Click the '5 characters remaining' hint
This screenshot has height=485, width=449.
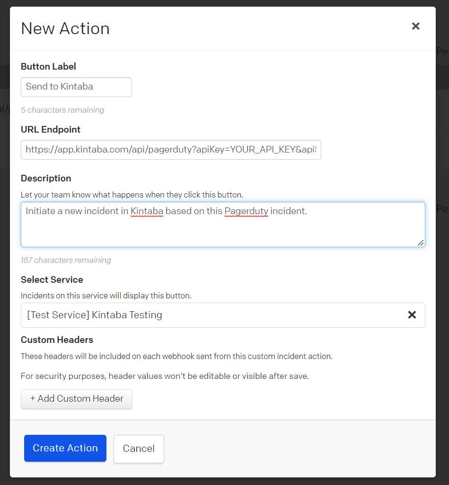tap(62, 110)
